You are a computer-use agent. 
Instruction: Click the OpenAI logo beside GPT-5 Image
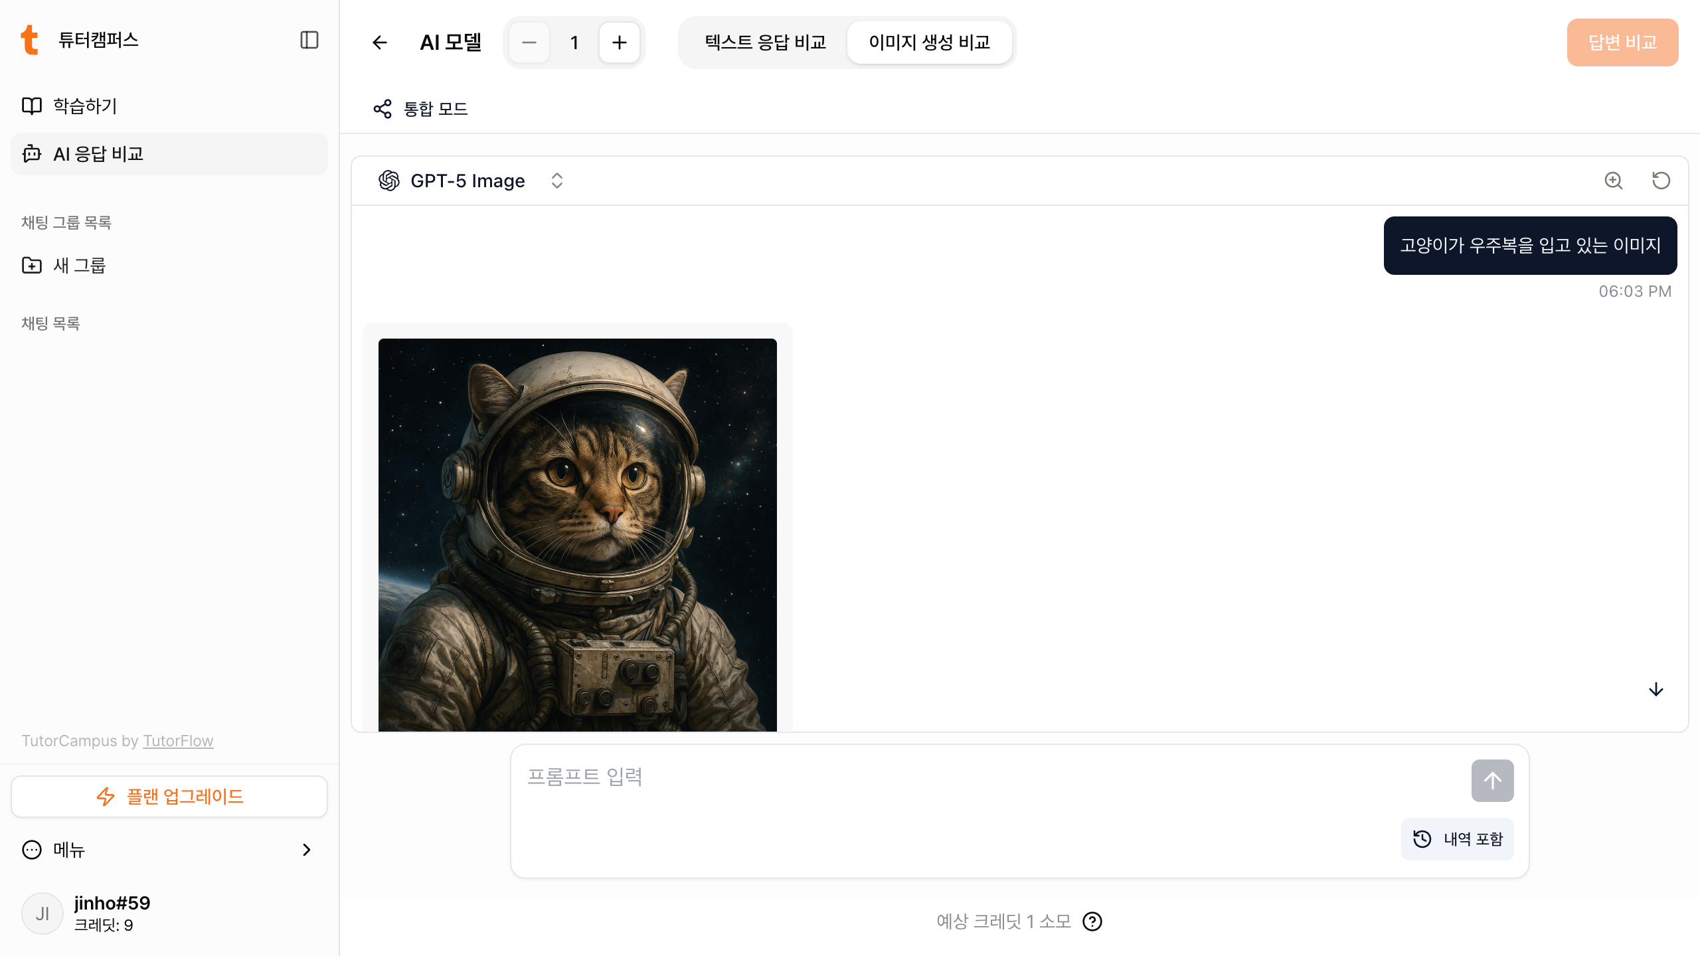[x=389, y=181]
